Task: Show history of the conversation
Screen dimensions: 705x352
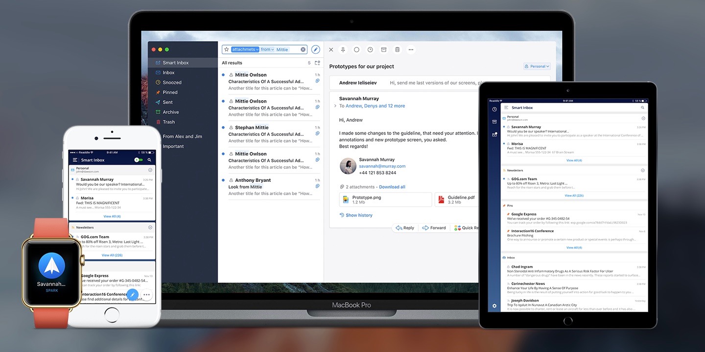Action: click(356, 215)
